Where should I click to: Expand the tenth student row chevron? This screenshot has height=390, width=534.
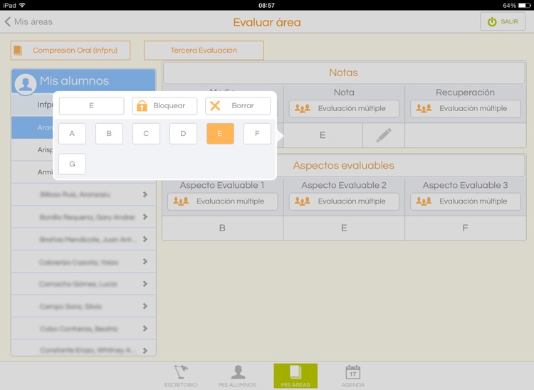click(145, 306)
